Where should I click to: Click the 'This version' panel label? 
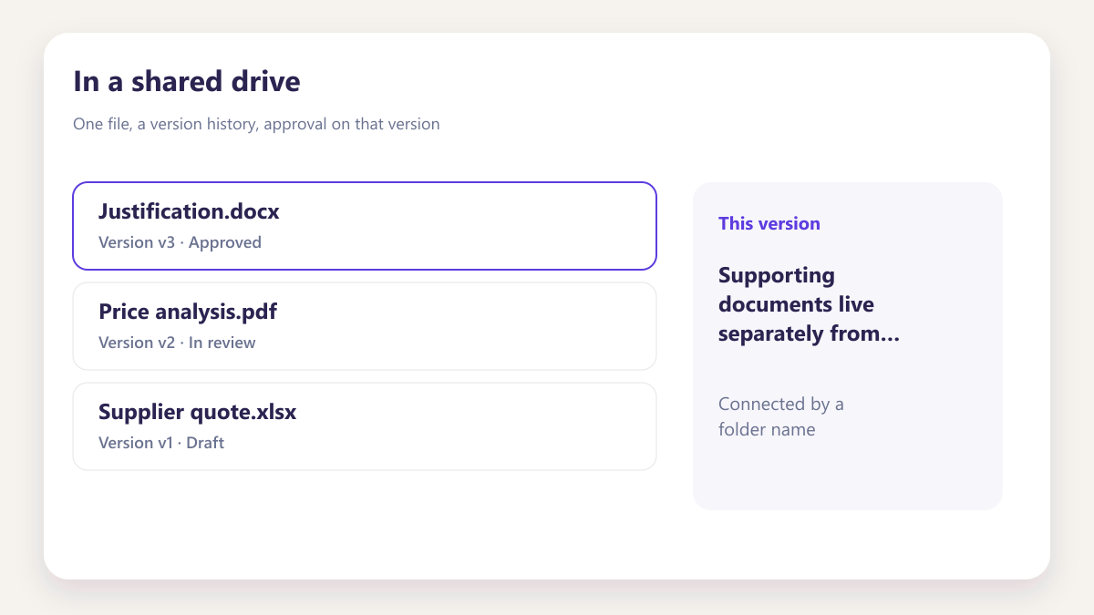click(x=769, y=223)
